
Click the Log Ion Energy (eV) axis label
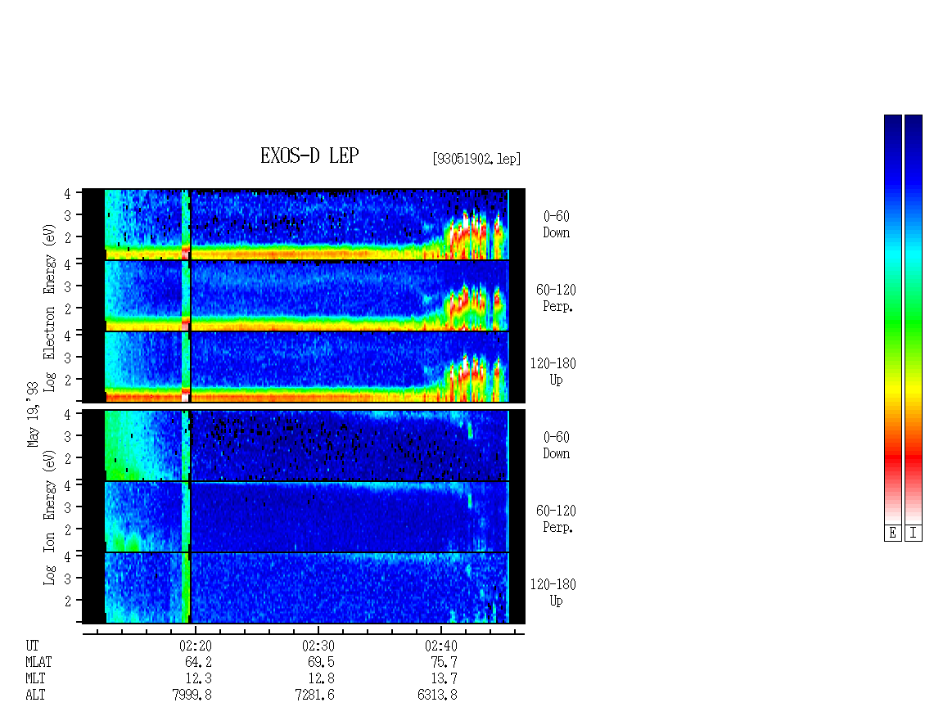(49, 517)
